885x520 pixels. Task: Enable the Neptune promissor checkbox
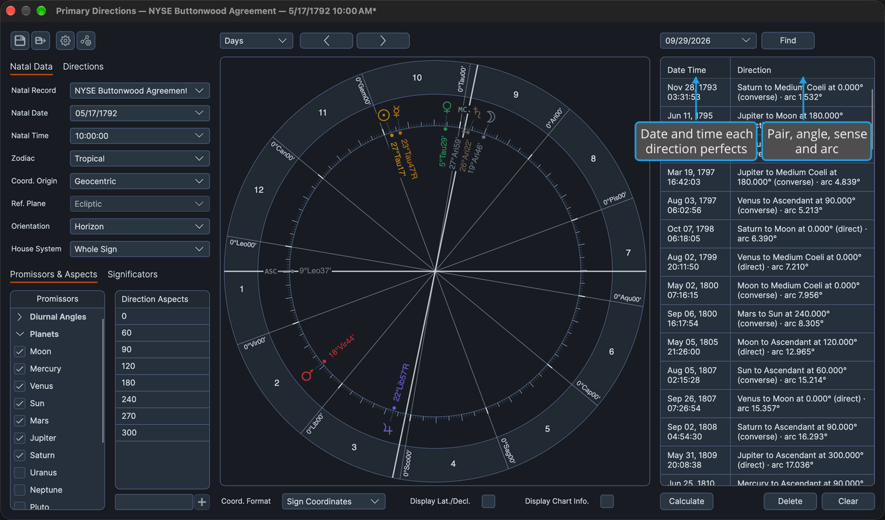tap(20, 490)
